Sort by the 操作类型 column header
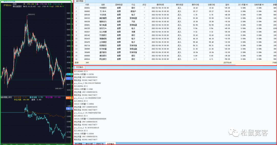 tap(180, 5)
